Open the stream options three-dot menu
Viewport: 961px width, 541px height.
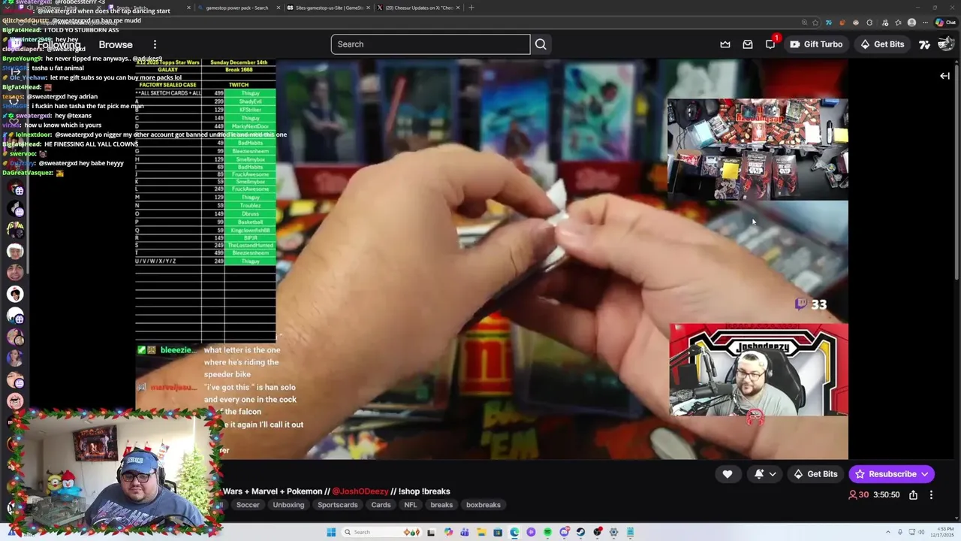point(931,495)
